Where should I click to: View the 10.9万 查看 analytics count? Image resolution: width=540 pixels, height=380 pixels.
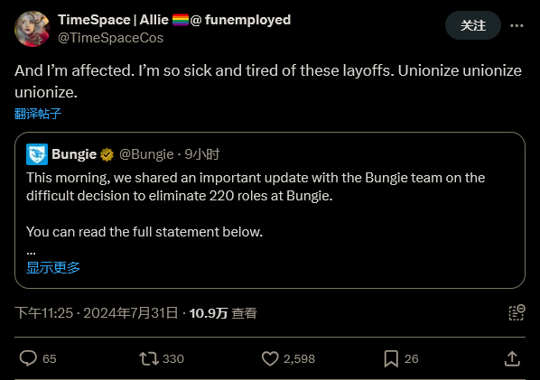223,313
